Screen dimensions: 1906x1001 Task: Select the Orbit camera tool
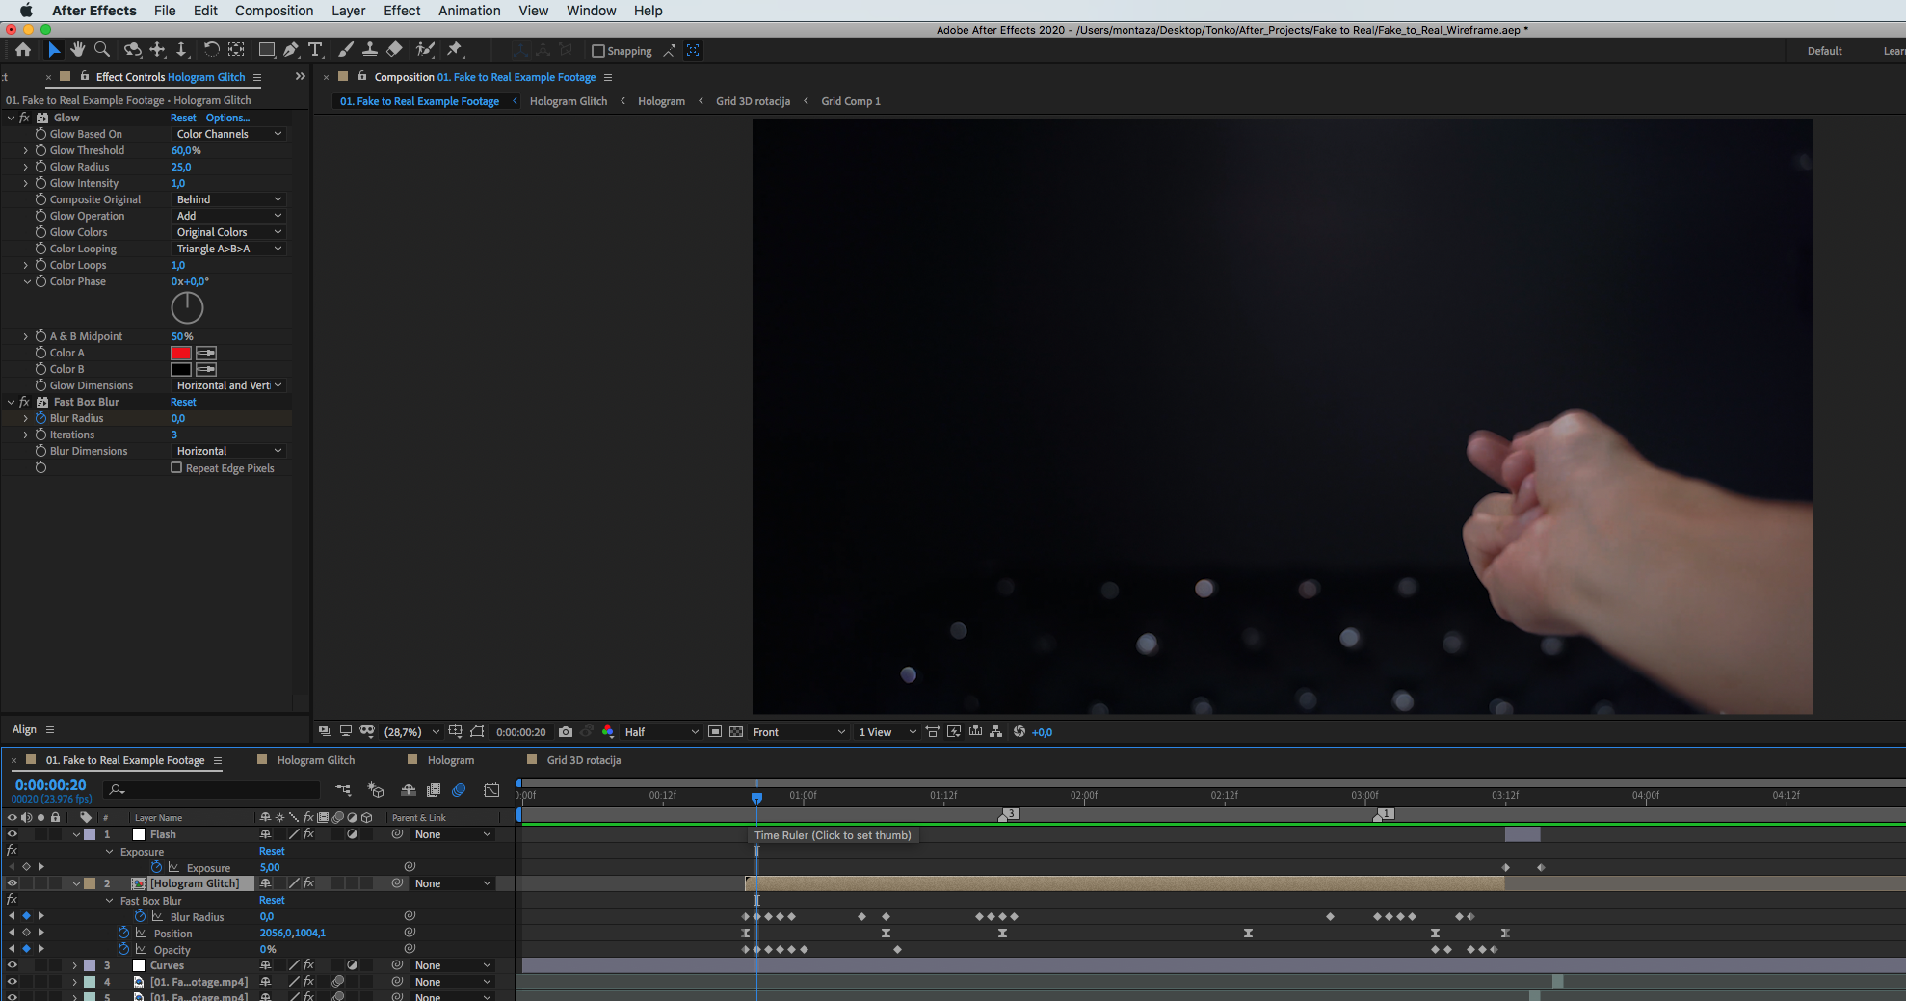(x=133, y=50)
